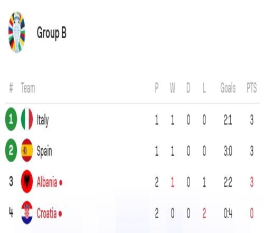Sort by the Goals column header
Viewport: 264px width, 233px height.
pyautogui.click(x=228, y=88)
